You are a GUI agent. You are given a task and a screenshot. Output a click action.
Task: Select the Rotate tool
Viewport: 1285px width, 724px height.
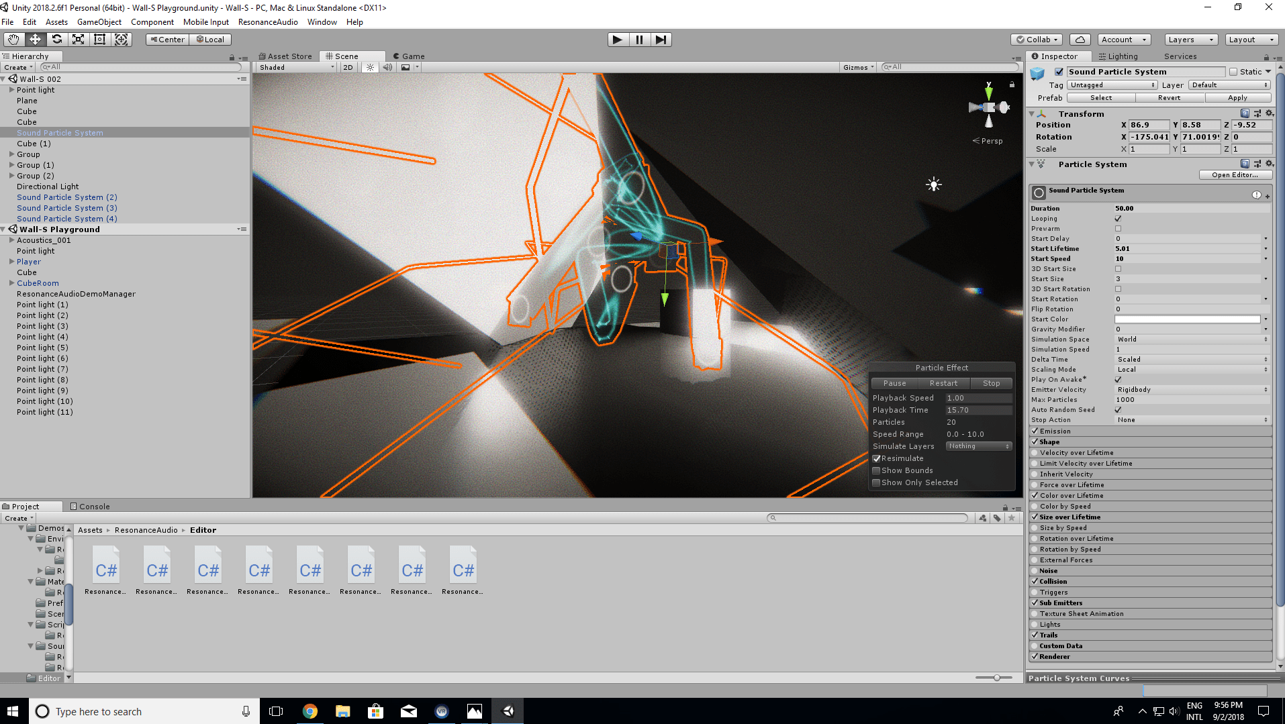pos(57,40)
